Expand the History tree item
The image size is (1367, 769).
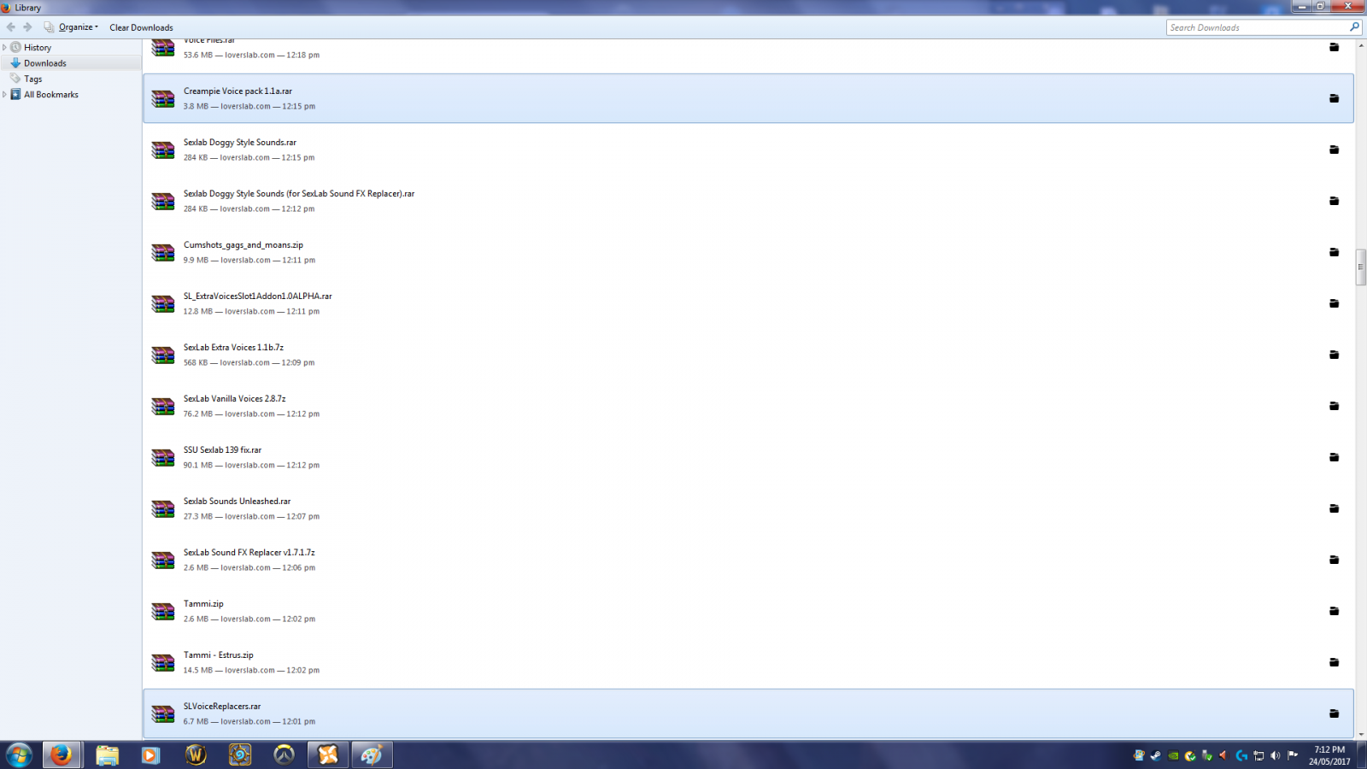pos(4,48)
